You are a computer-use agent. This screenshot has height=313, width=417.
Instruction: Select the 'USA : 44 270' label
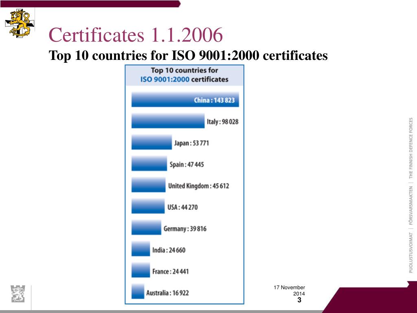182,207
